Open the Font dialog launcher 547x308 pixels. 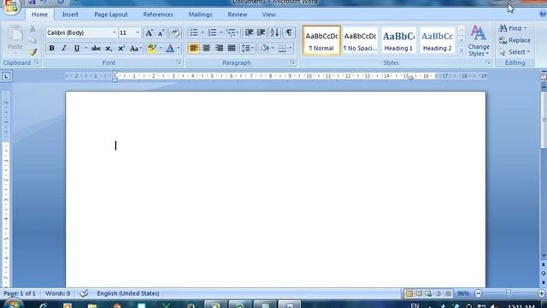pos(179,62)
